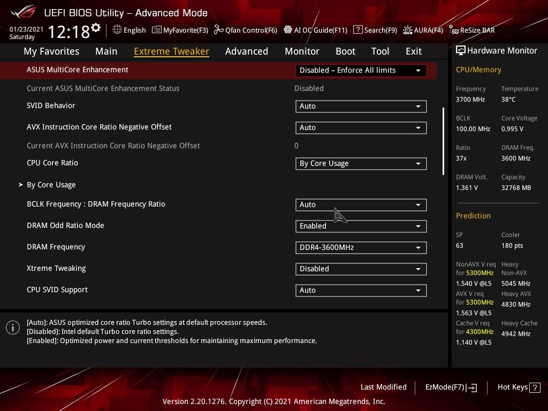Click the Qfan Control fan icon
Image resolution: width=548 pixels, height=411 pixels.
[219, 30]
